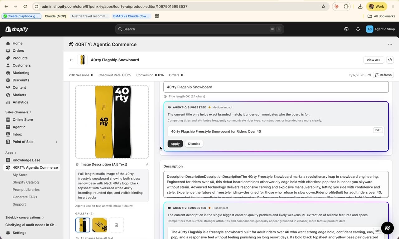Viewport: 399px width, 239px height.
Task: Click the Analytics icon in sidebar
Action: (8, 102)
